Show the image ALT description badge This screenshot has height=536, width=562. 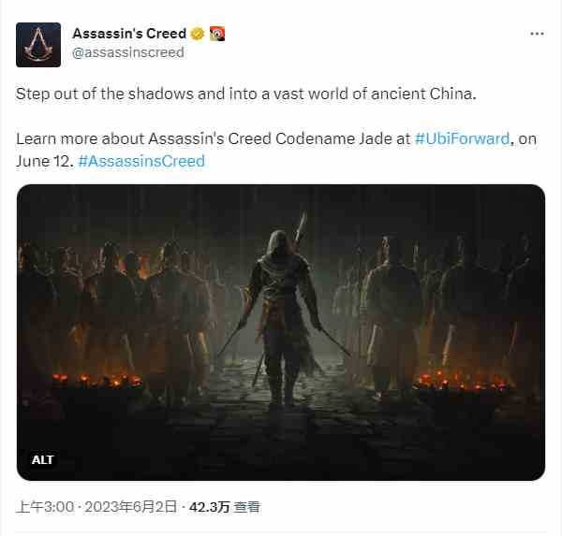(43, 459)
